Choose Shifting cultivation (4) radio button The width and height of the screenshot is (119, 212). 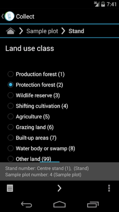[38, 106]
